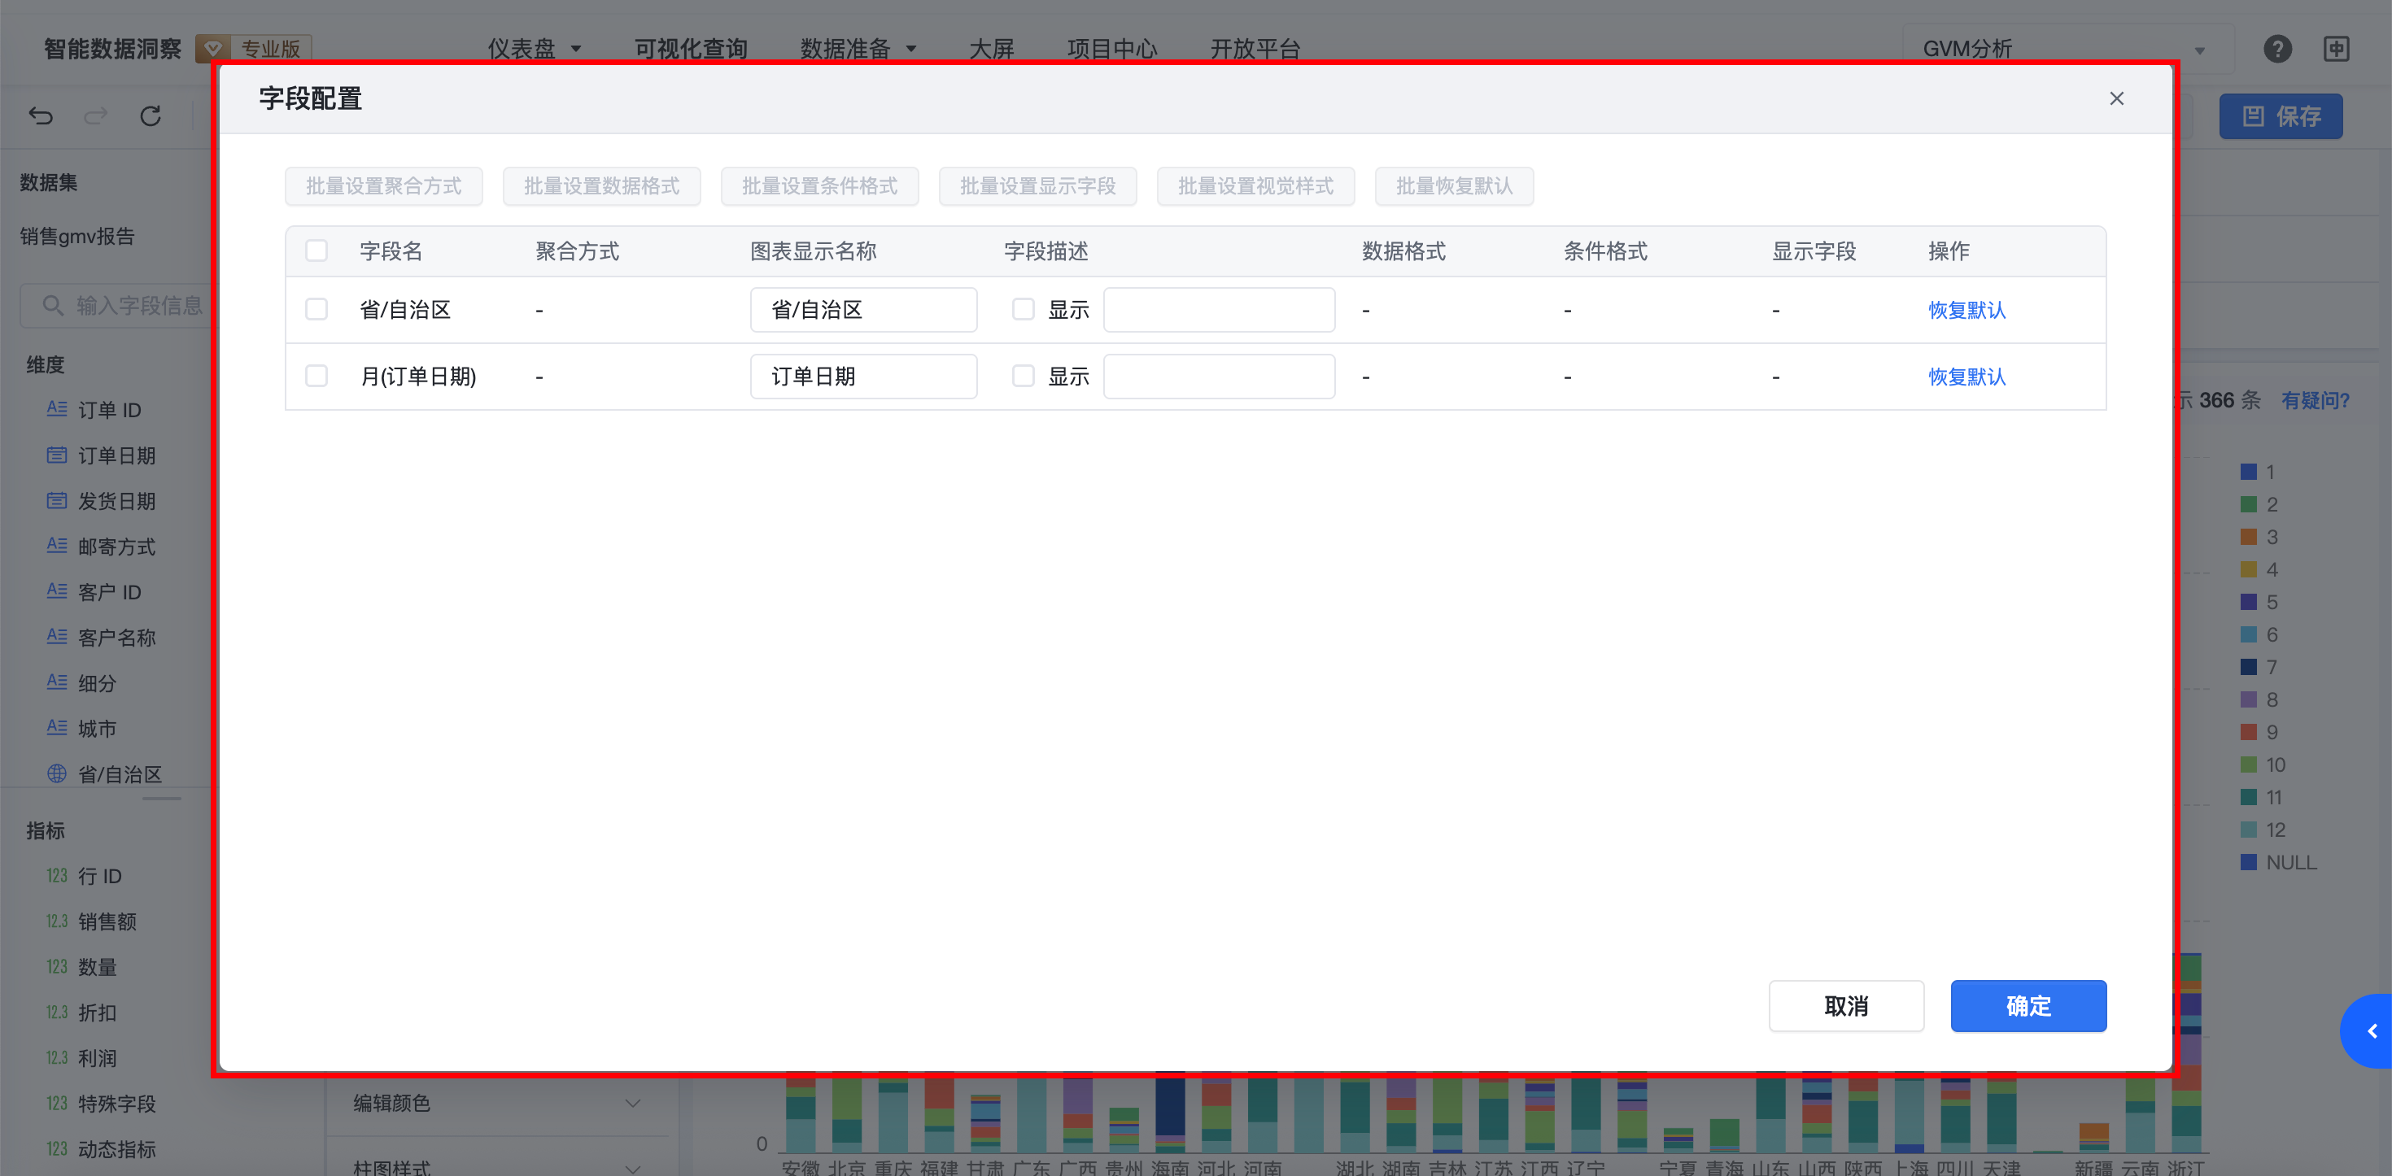Close the 字段配置 dialog
Viewport: 2392px width, 1176px height.
2116,98
